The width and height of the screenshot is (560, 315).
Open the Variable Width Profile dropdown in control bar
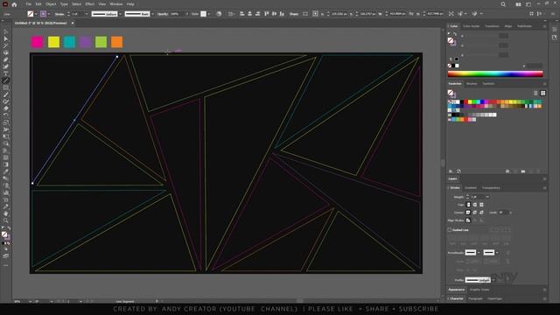[x=121, y=14]
